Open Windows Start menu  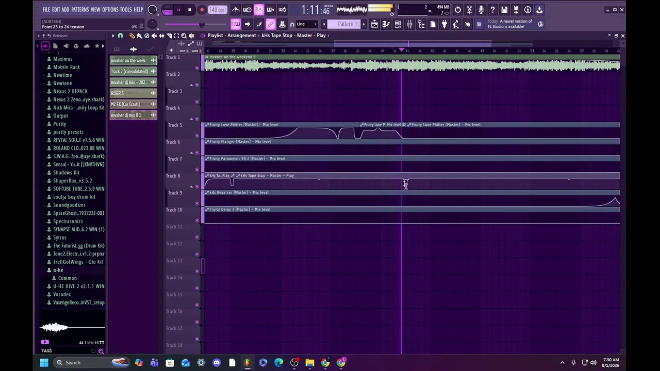tap(44, 363)
